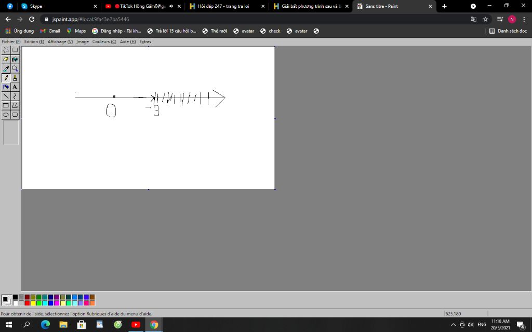Screen dimensions: 532x332
Task: Click the translate page icon
Action: click(x=474, y=19)
